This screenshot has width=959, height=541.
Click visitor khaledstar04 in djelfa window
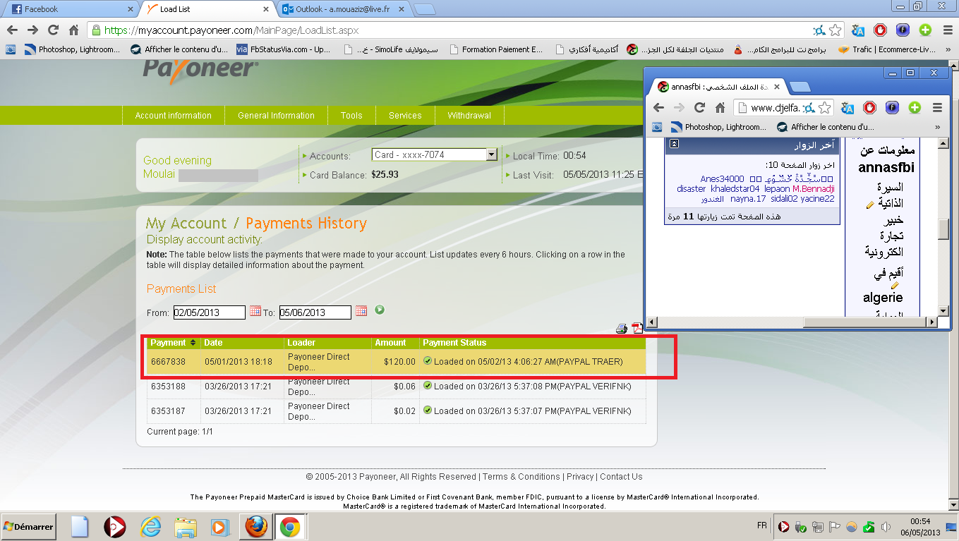(735, 188)
